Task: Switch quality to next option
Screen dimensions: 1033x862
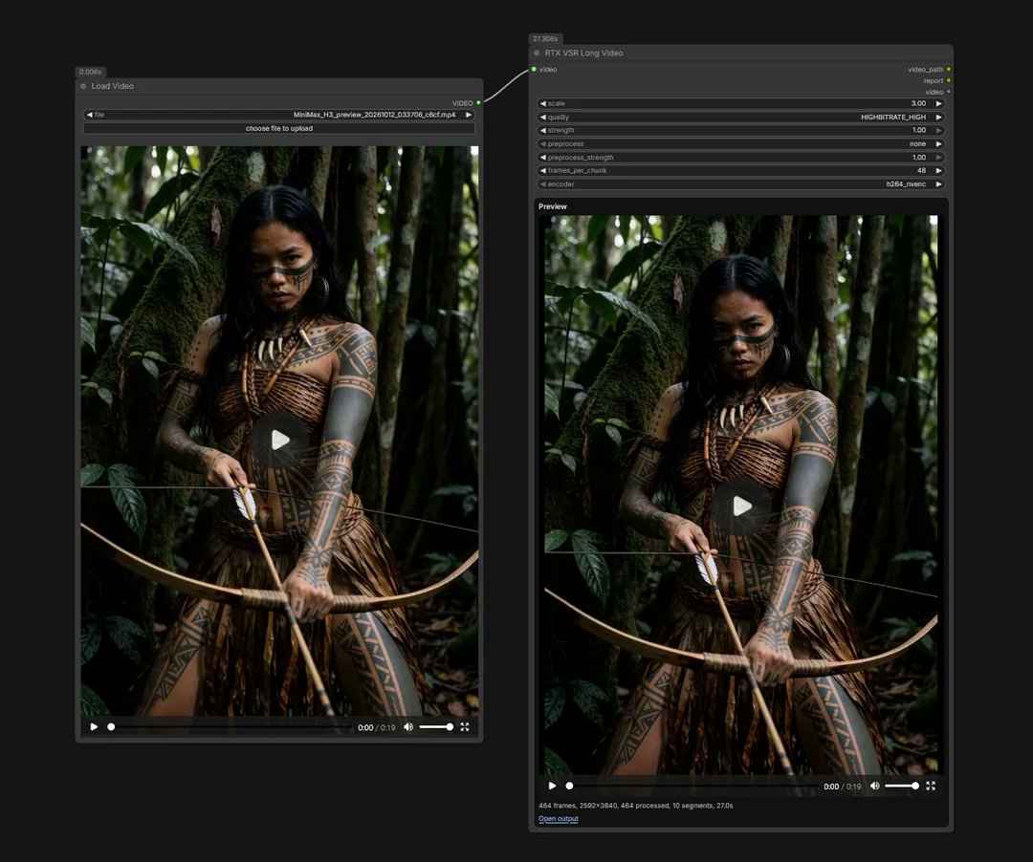Action: (939, 118)
